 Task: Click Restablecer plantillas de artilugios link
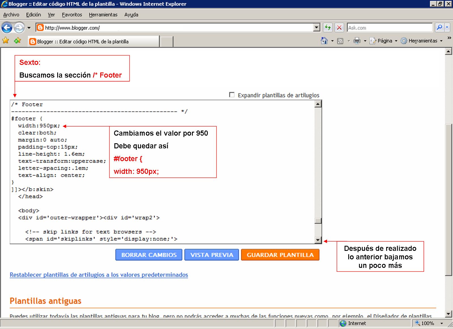99,275
